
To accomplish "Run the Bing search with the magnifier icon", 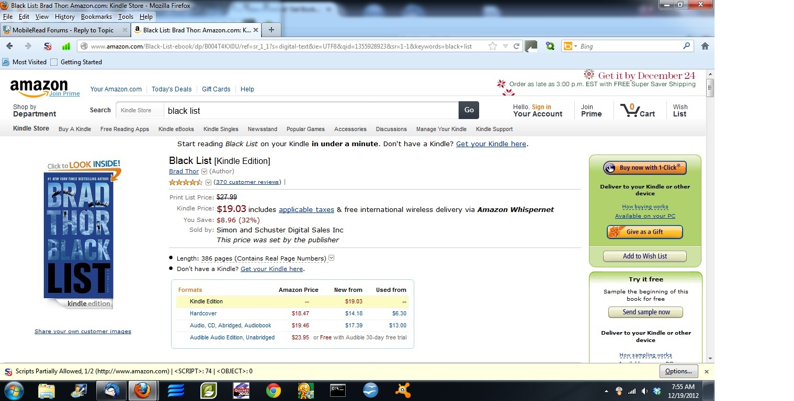I will 687,46.
